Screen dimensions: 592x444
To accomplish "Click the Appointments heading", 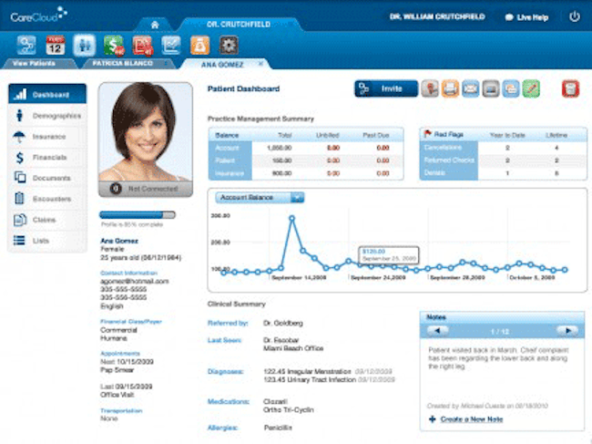I will [x=120, y=354].
